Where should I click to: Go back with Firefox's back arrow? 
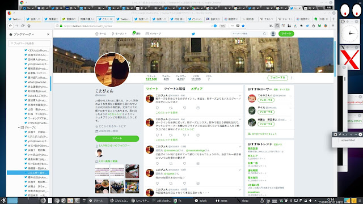pos(11,26)
